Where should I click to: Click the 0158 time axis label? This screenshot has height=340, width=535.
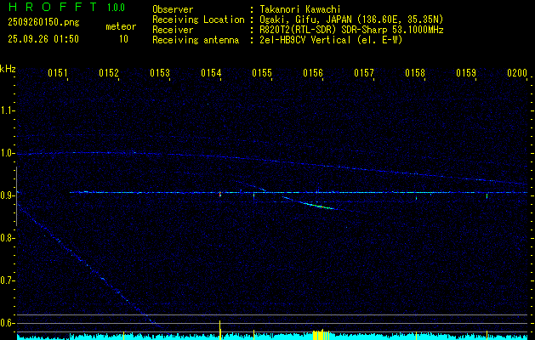pos(415,73)
